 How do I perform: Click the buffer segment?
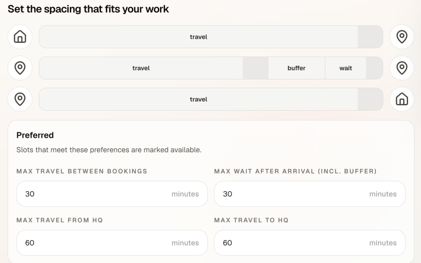(296, 68)
